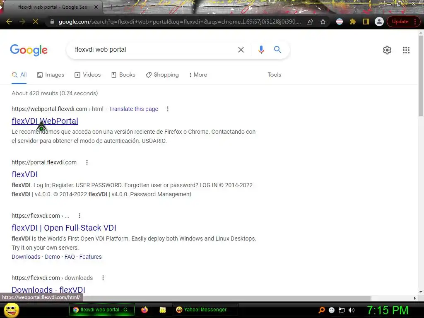424x318 pixels.
Task: Open options for portal.flexvdi.com result
Action: [x=87, y=162]
